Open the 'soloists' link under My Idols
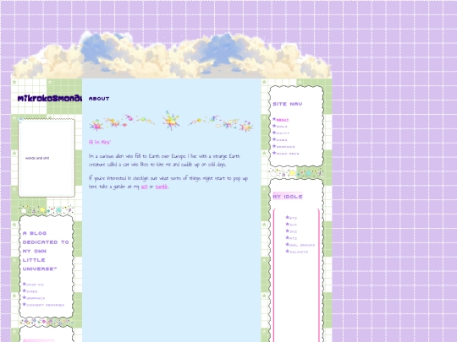This screenshot has width=457, height=342. [298, 252]
